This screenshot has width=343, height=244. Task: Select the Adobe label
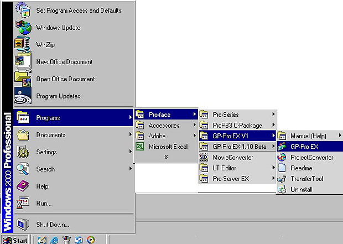(x=157, y=136)
